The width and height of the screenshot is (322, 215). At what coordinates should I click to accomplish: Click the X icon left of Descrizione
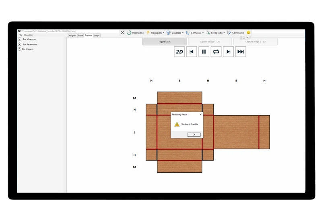(122, 33)
